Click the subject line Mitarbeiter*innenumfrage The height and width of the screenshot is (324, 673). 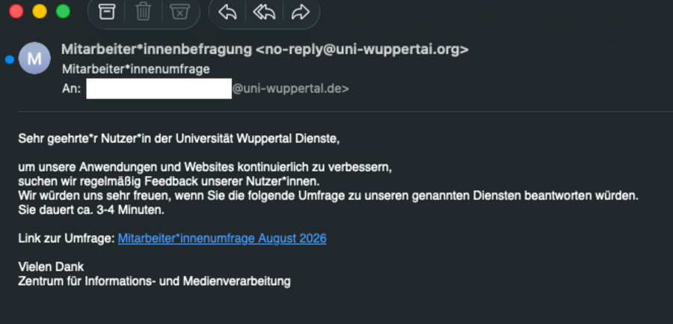point(135,69)
